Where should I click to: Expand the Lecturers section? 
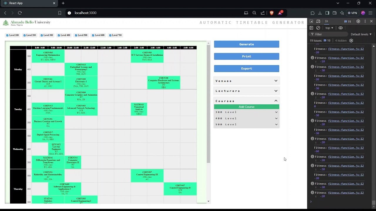click(246, 91)
